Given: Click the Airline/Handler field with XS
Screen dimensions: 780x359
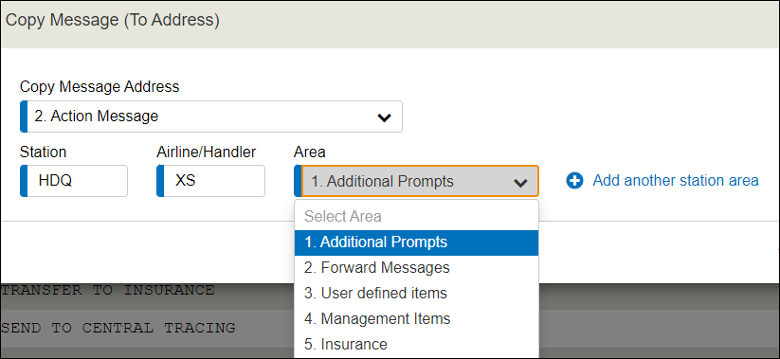Looking at the screenshot, I should [211, 181].
